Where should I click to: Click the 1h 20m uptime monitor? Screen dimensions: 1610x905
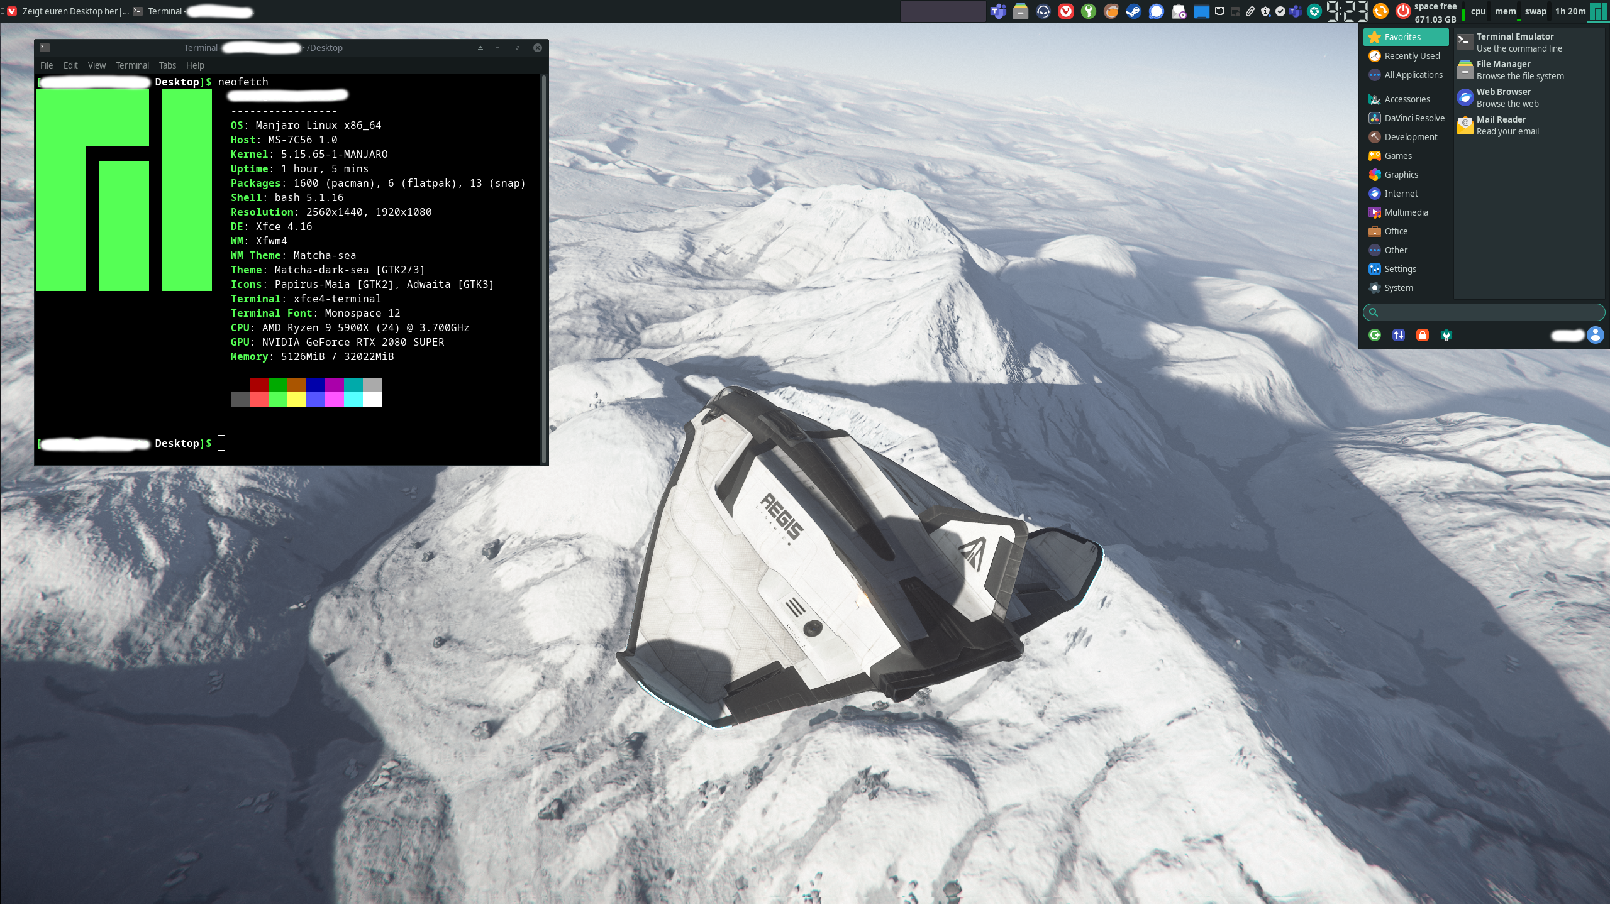[x=1570, y=11]
